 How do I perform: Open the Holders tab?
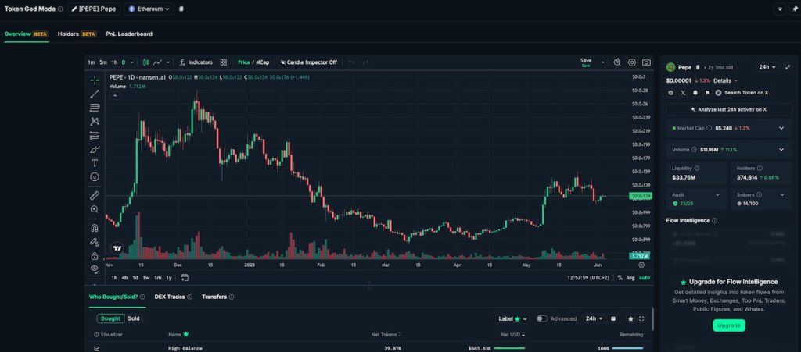pos(77,34)
